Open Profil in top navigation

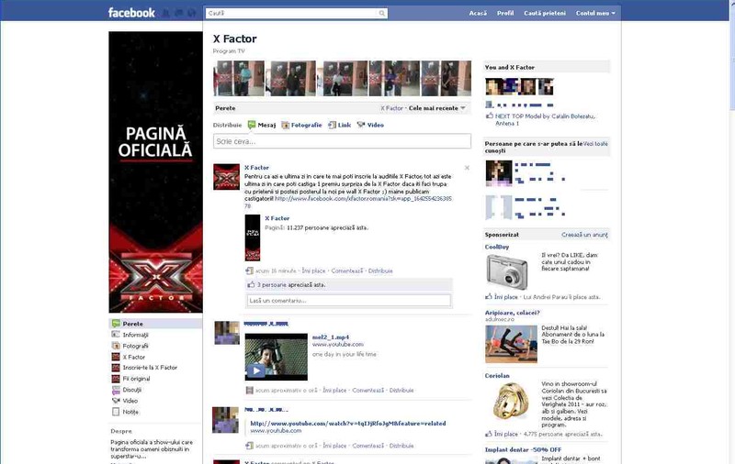(505, 13)
